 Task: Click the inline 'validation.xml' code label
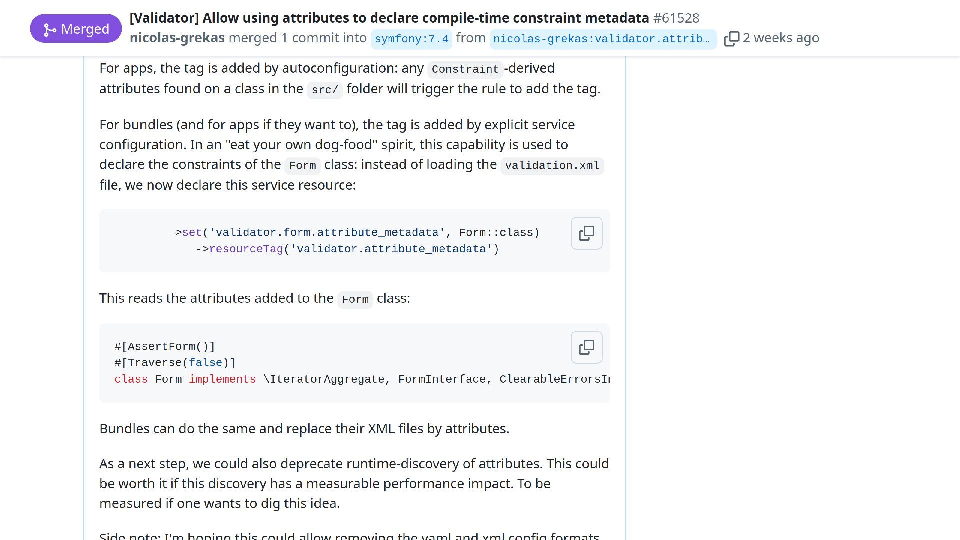pyautogui.click(x=552, y=166)
